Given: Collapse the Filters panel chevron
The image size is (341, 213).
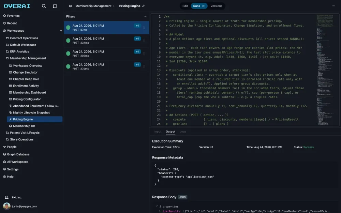Looking at the screenshot, I should coord(145,16).
